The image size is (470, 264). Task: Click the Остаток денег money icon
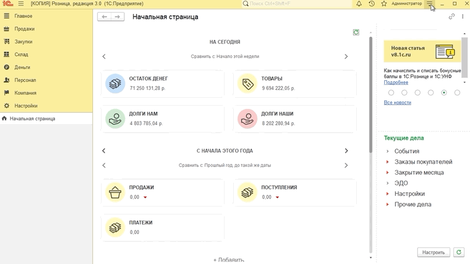pyautogui.click(x=115, y=84)
